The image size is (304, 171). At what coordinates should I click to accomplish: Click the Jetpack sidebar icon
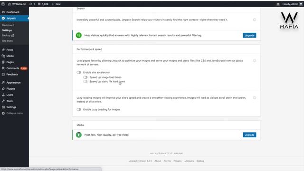pos(3,18)
